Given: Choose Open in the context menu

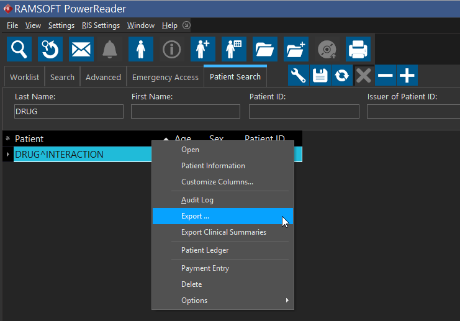Looking at the screenshot, I should click(x=223, y=150).
